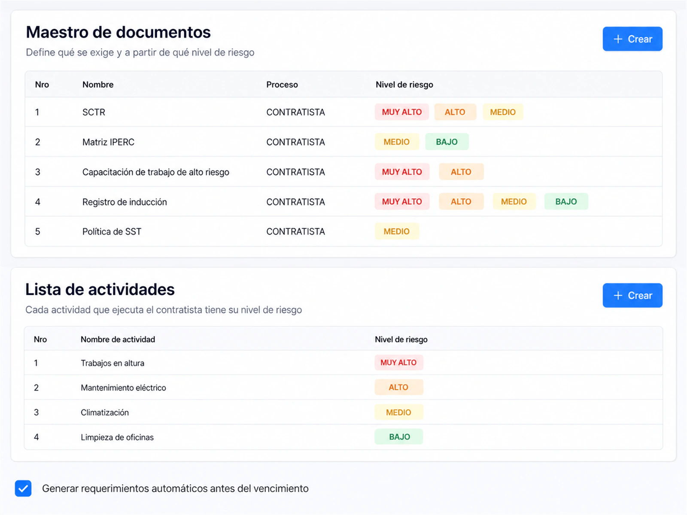Click the SCTR document name
The height and width of the screenshot is (515, 687).
point(94,112)
